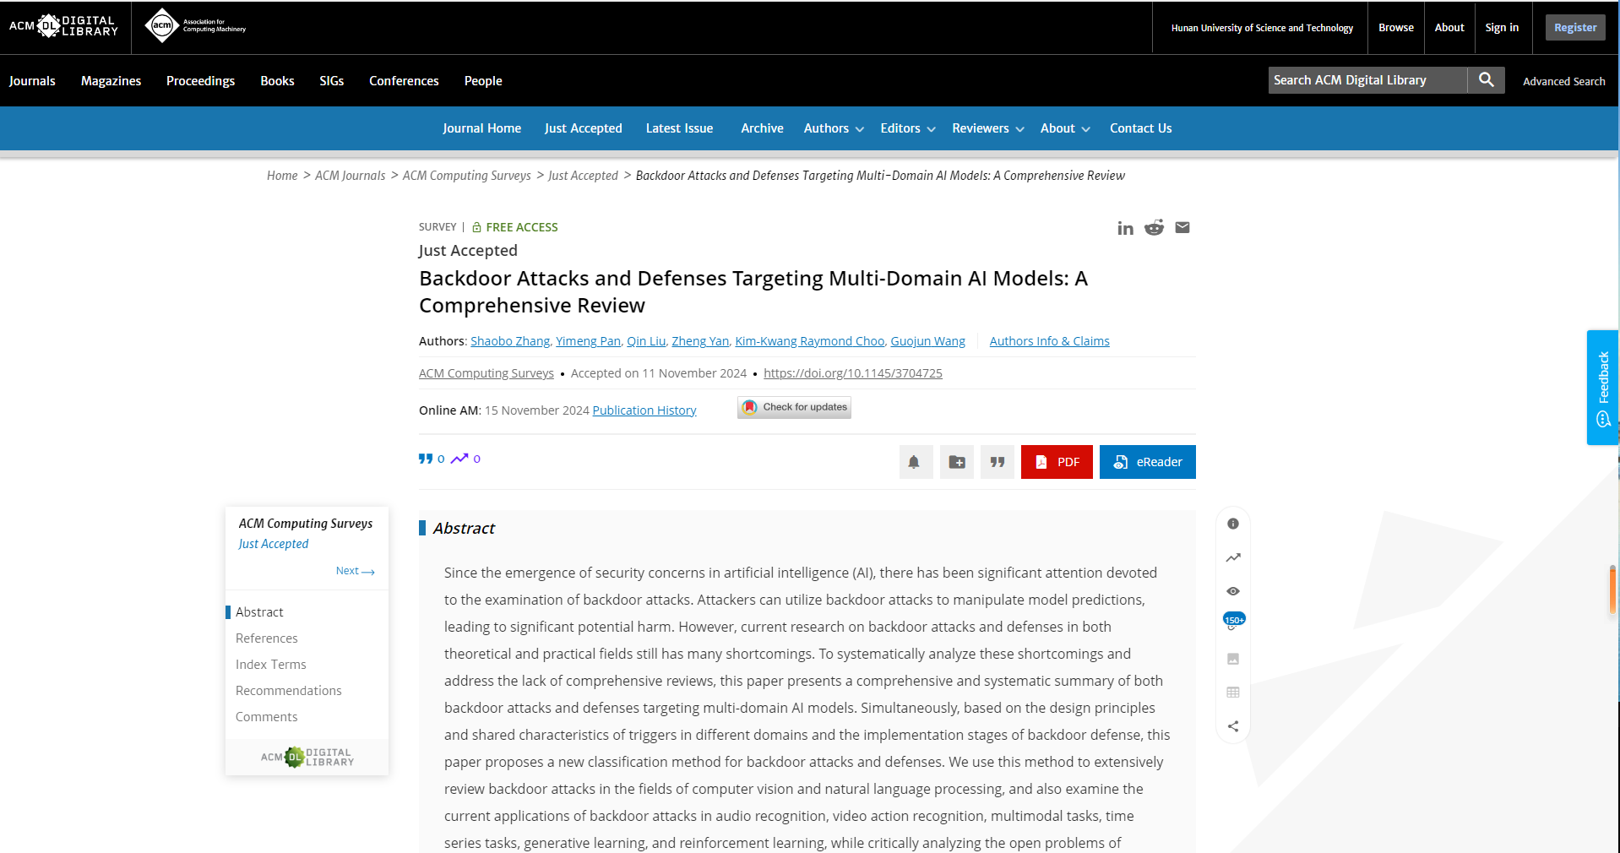The height and width of the screenshot is (853, 1620).
Task: Click the Check for updates badge
Action: click(x=794, y=408)
